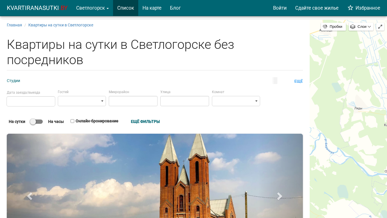Click the На сутки label

tap(17, 121)
